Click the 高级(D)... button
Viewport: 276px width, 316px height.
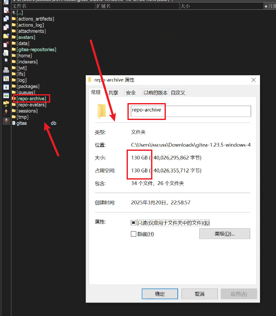[225, 234]
